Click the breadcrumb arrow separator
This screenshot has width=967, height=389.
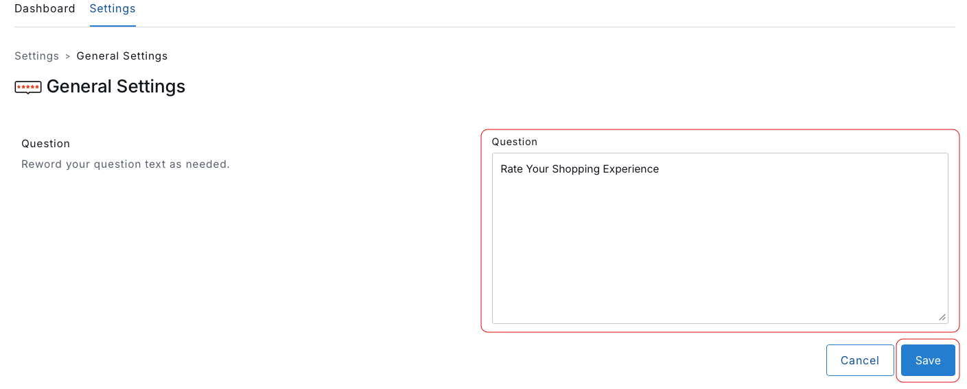tap(67, 56)
